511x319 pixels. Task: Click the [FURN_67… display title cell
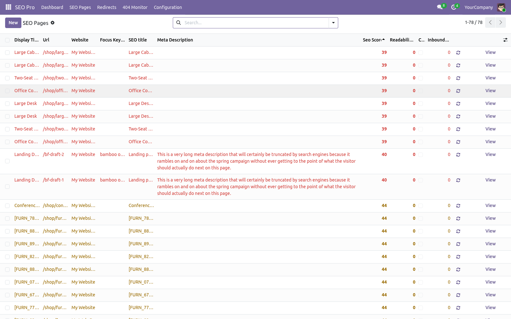pyautogui.click(x=27, y=295)
